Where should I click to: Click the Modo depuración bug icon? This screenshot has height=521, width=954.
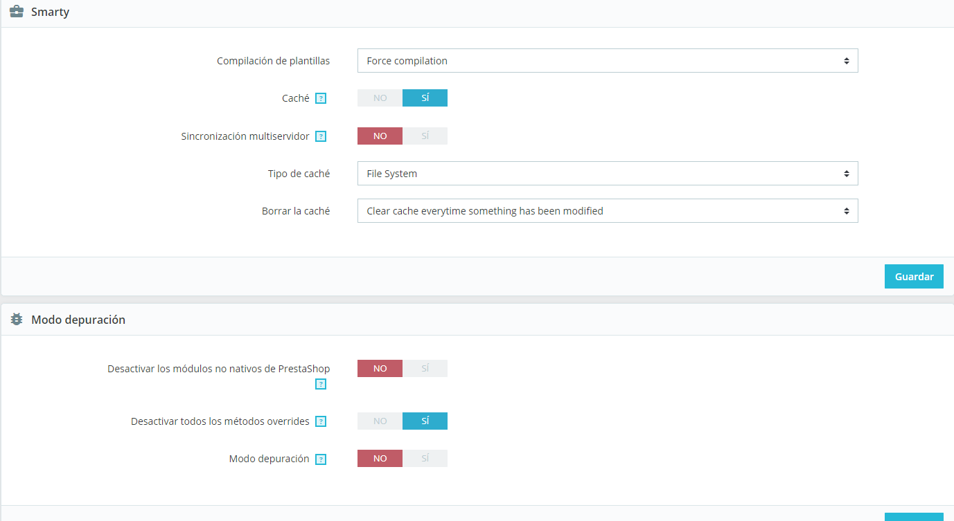click(17, 320)
